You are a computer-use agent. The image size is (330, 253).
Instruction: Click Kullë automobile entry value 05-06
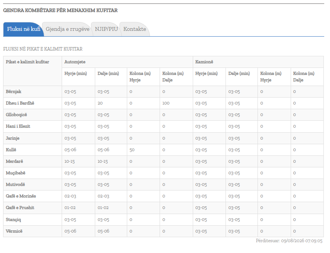(x=70, y=150)
